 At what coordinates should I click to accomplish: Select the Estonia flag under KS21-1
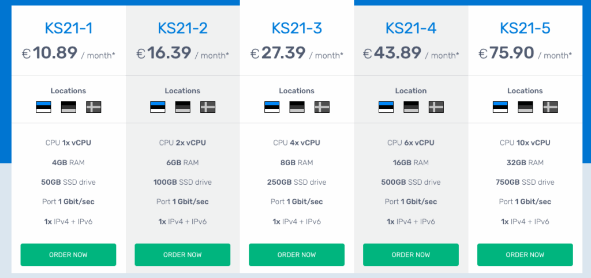coord(43,107)
